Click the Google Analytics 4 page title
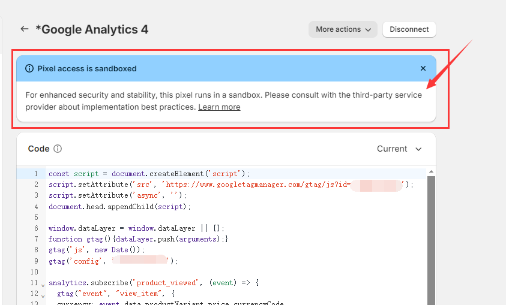Screen dimensions: 506x305 (x=92, y=29)
